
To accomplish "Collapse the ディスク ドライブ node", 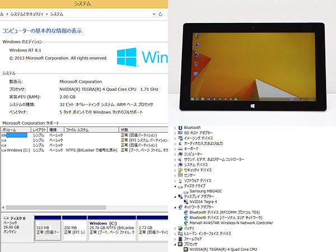I will 175,186.
